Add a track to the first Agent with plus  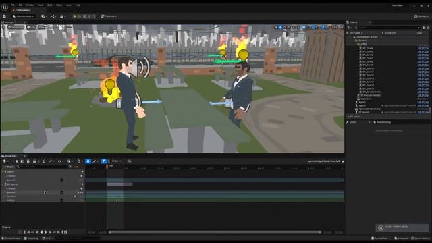coord(82,172)
